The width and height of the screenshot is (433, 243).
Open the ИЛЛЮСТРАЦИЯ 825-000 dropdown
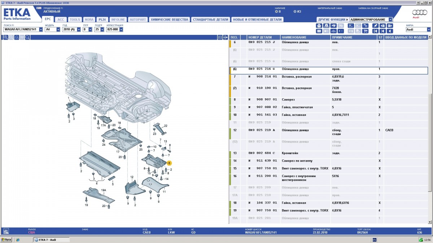click(121, 30)
